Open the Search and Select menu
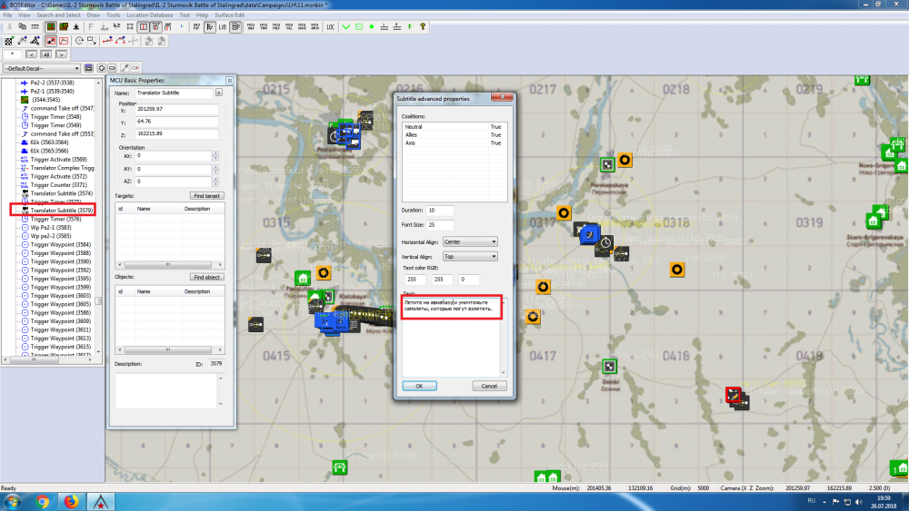This screenshot has height=511, width=909. pos(58,15)
